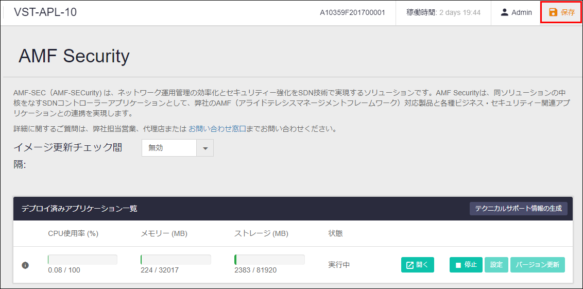Click the メモリー (MB) column header

coord(164,233)
